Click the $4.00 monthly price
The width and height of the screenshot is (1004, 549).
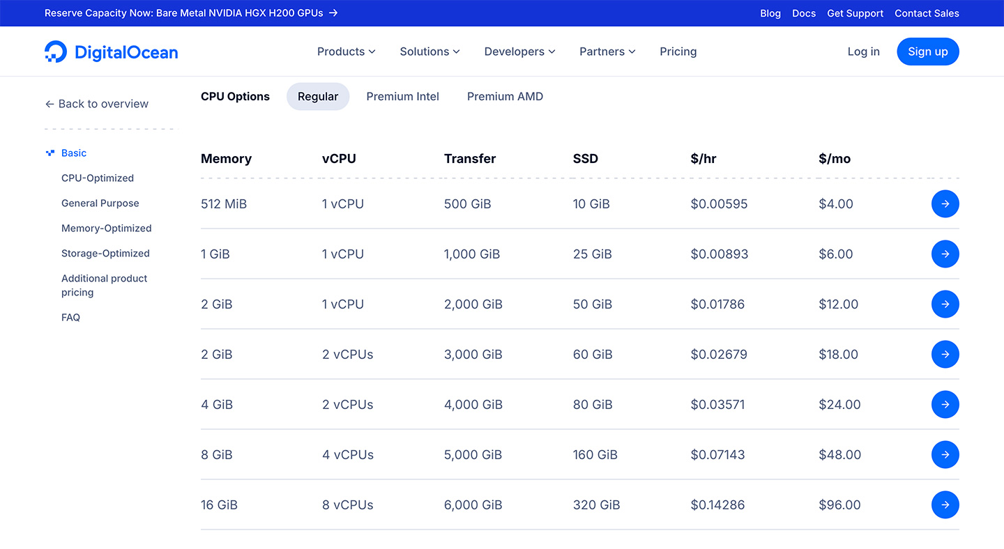(x=836, y=204)
